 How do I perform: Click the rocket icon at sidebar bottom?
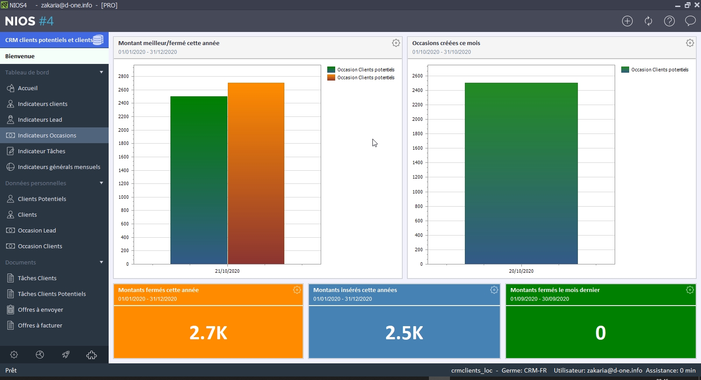click(66, 355)
